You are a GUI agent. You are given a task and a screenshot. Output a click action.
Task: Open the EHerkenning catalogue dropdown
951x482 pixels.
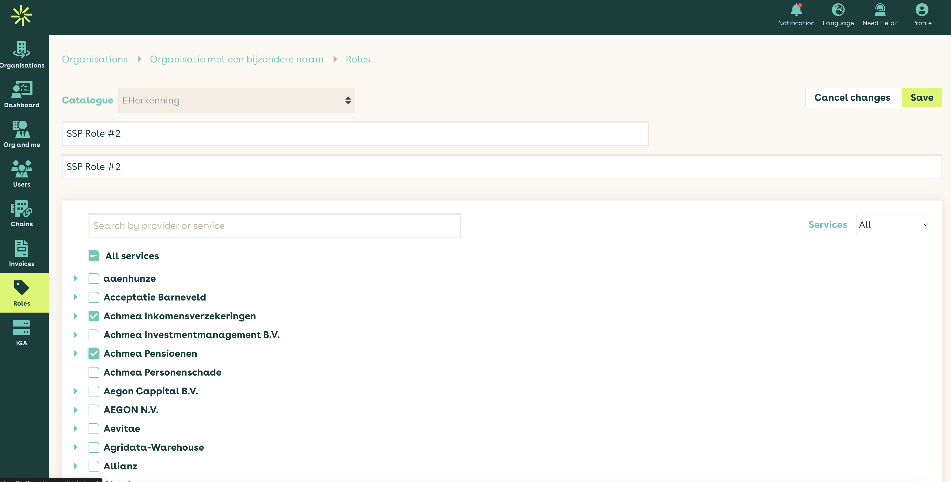click(237, 100)
